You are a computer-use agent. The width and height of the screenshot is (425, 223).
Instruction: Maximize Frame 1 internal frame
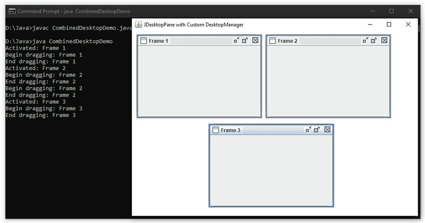pyautogui.click(x=245, y=40)
